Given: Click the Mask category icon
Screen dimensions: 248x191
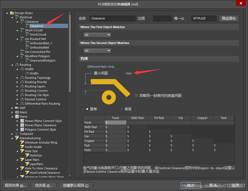Looking at the screenshot, I should coord(17,112).
